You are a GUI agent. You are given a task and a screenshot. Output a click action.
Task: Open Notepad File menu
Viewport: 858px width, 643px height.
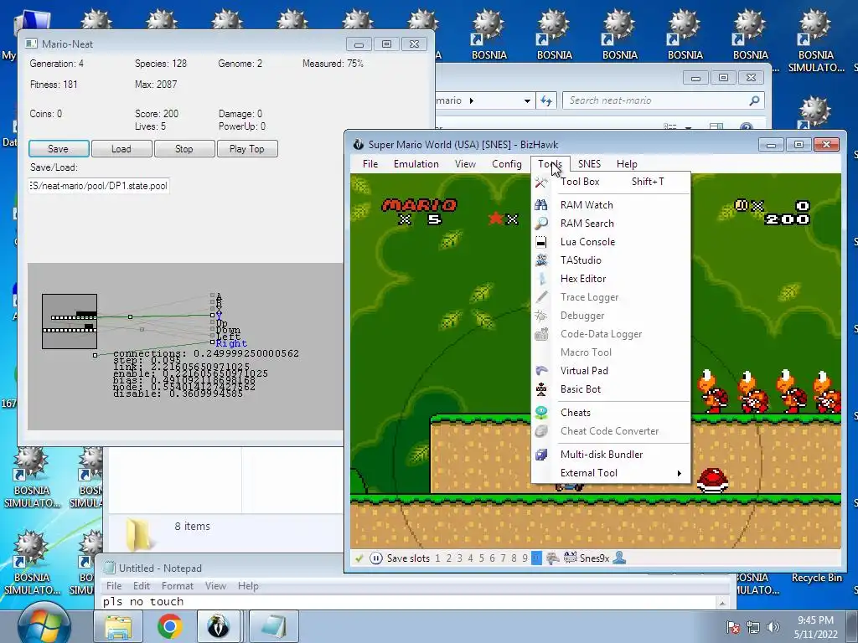tap(114, 586)
